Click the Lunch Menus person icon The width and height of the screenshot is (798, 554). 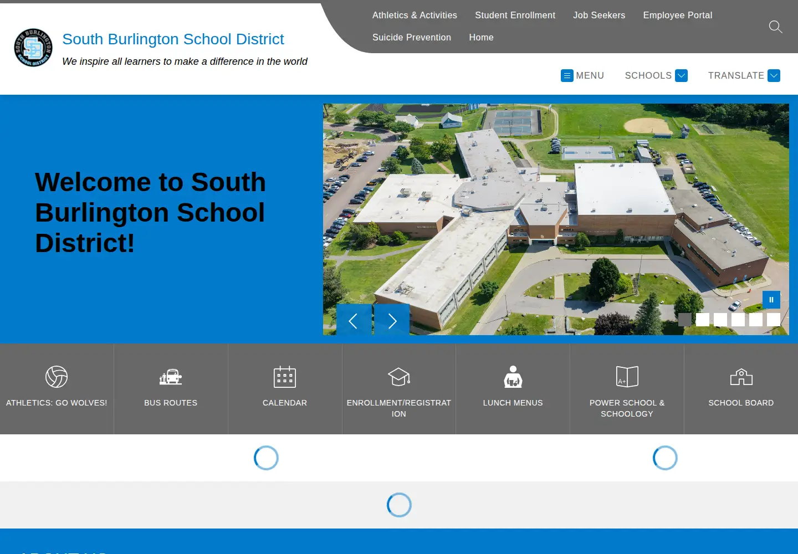(513, 377)
